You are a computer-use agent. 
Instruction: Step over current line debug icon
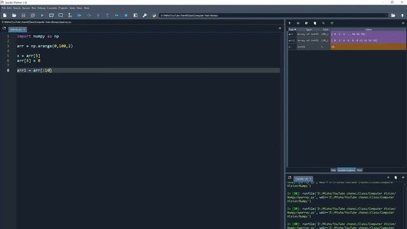pos(89,15)
